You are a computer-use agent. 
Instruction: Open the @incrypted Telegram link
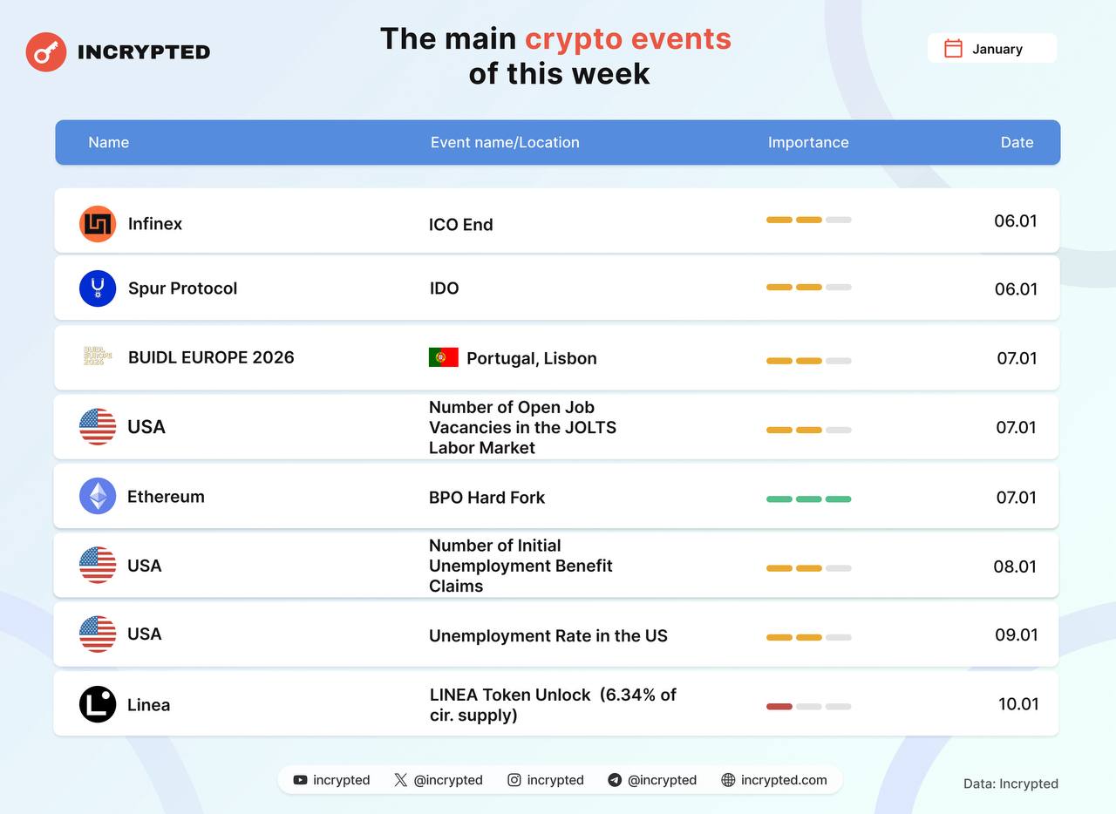point(652,780)
